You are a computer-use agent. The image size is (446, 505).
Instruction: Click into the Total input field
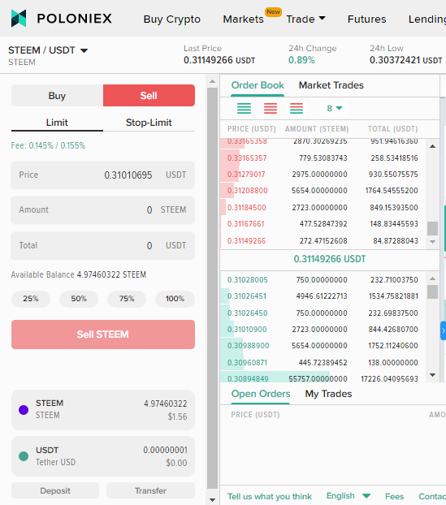103,246
